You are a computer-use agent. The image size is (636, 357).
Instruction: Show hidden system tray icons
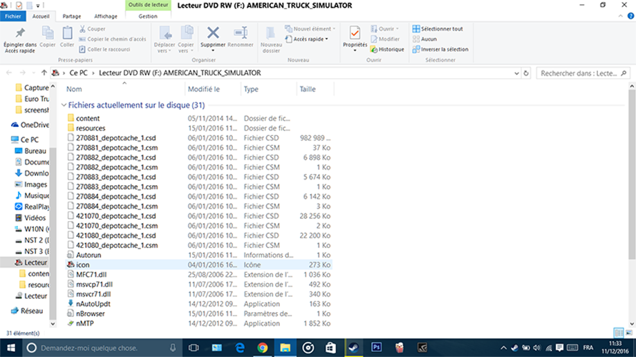click(503, 348)
